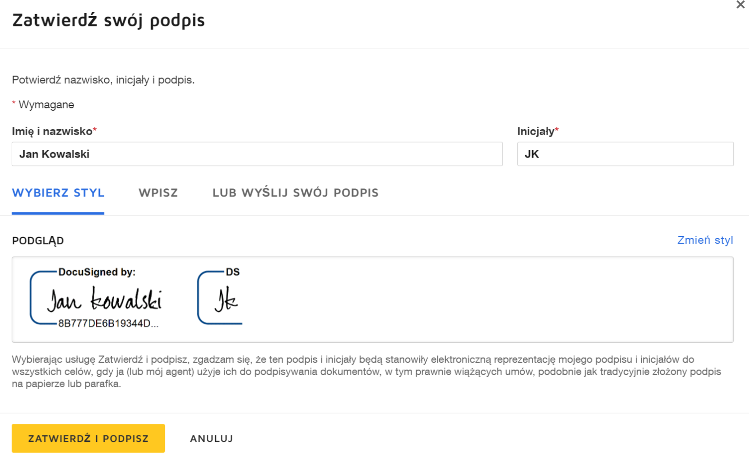This screenshot has height=458, width=749.
Task: Close the signature confirmation dialog
Action: 740,6
